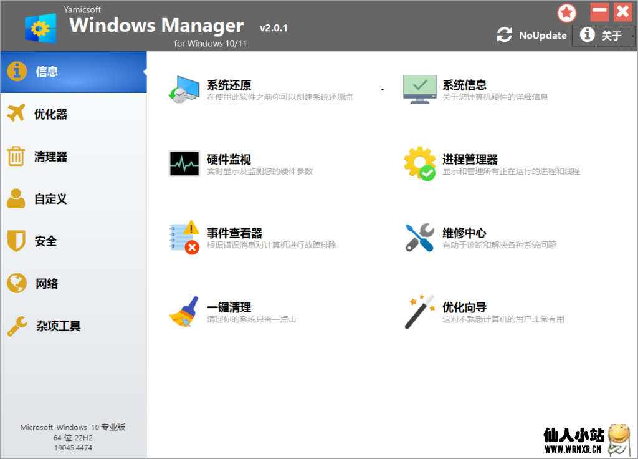This screenshot has width=638, height=459.
Task: Click description 实时显示及监测您的硬件参数
Action: 260,171
